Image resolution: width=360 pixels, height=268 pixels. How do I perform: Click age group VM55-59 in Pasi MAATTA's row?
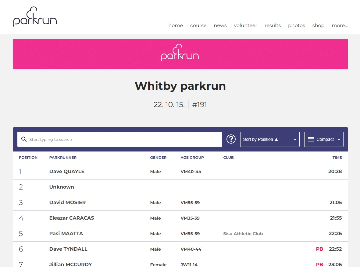[190, 234]
